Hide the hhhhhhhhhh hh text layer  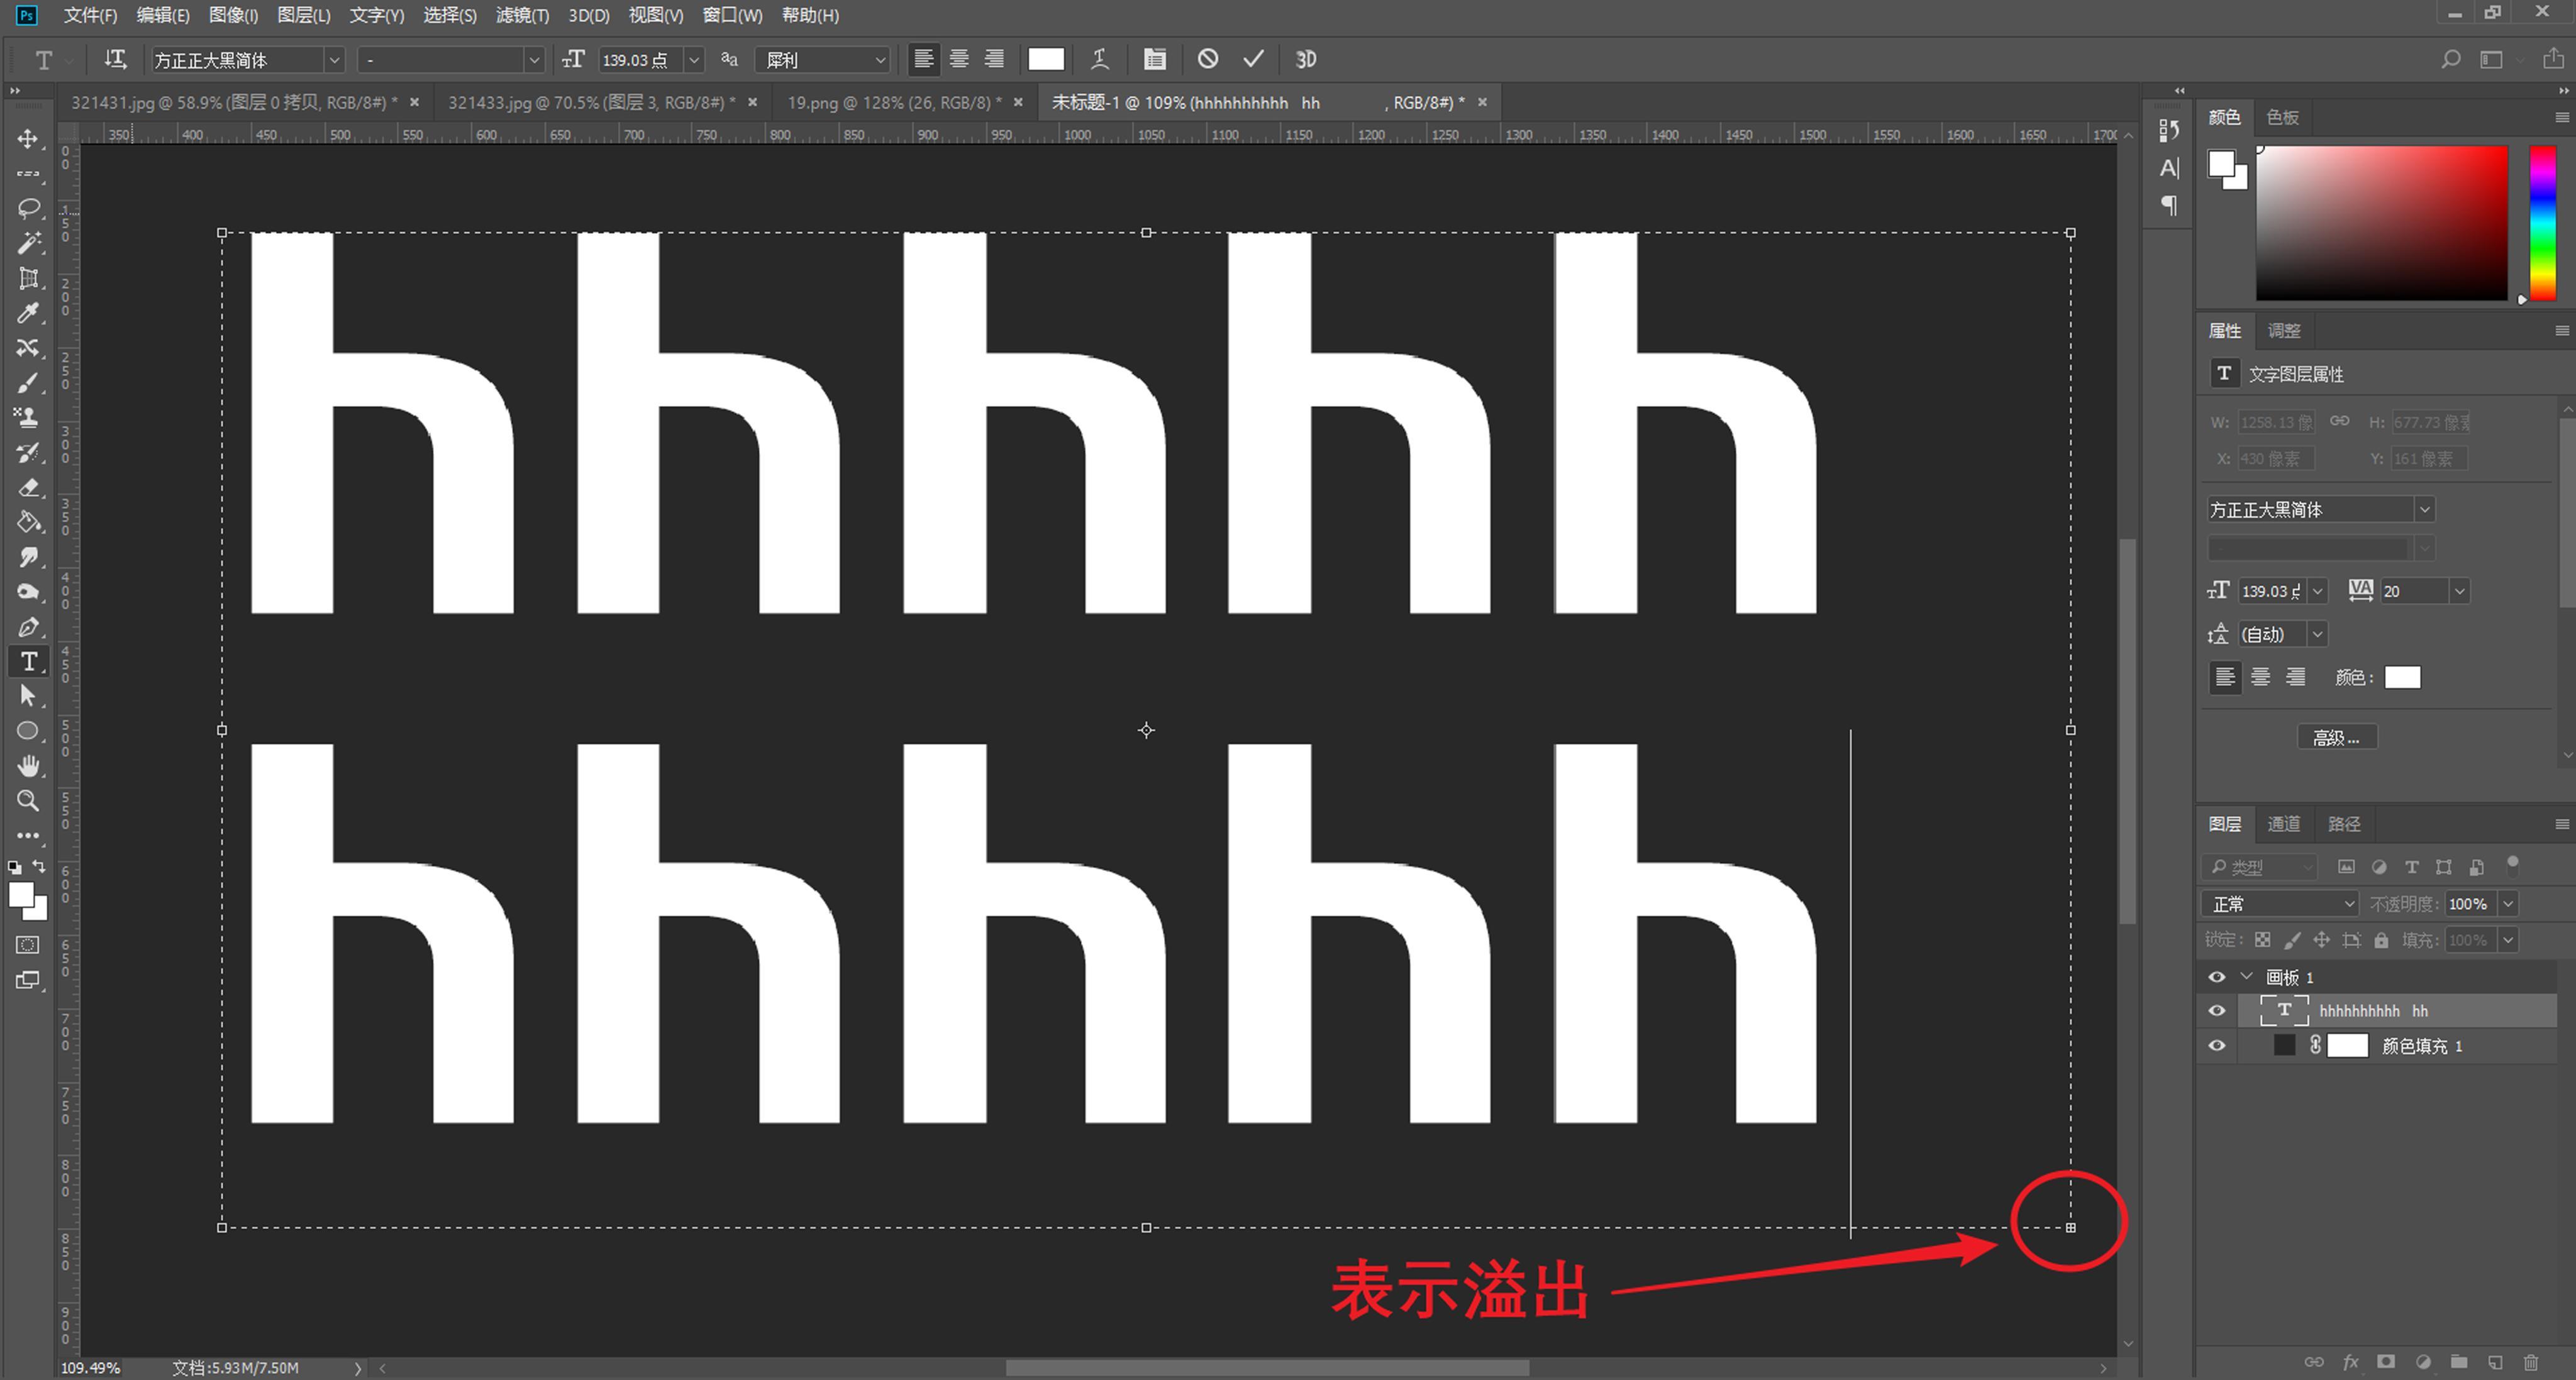pyautogui.click(x=2217, y=1011)
